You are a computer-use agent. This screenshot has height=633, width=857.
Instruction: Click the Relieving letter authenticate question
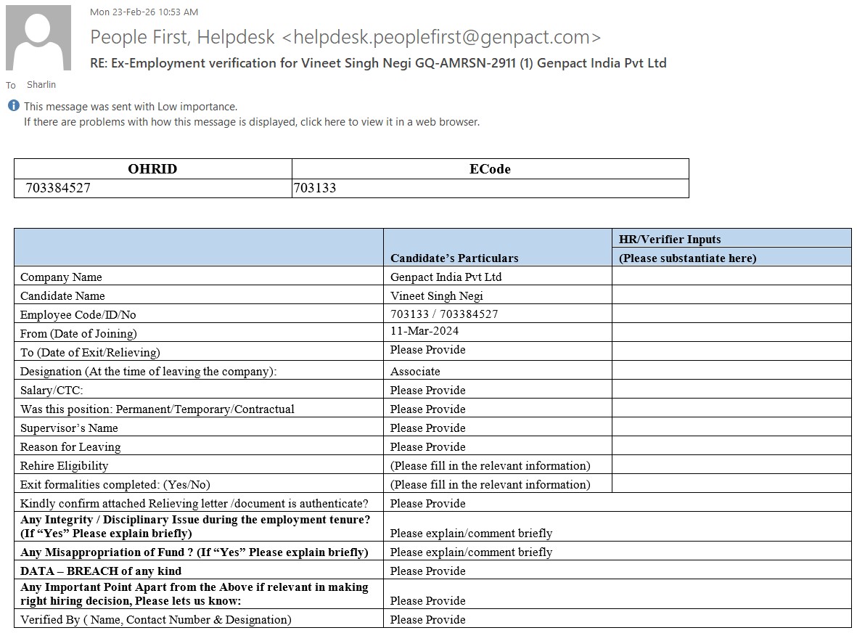tap(194, 504)
